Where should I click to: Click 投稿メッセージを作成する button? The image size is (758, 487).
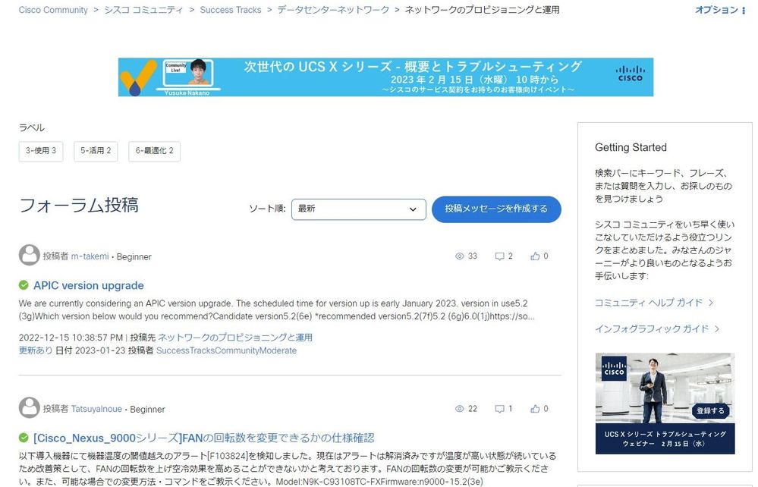tap(496, 209)
